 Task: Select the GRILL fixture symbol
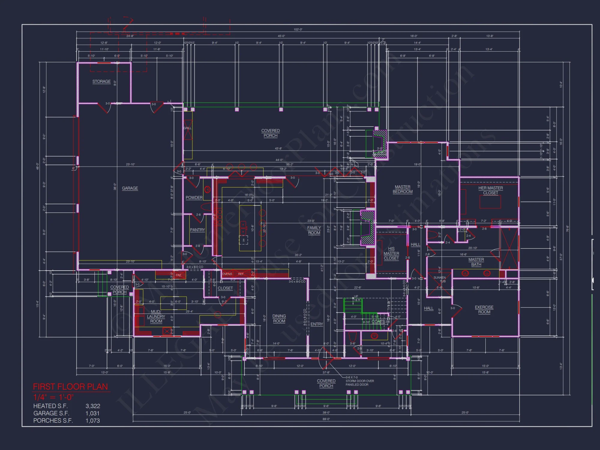pyautogui.click(x=187, y=129)
